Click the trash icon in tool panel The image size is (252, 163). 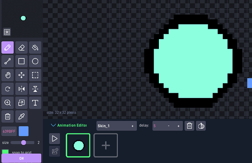[8, 117]
